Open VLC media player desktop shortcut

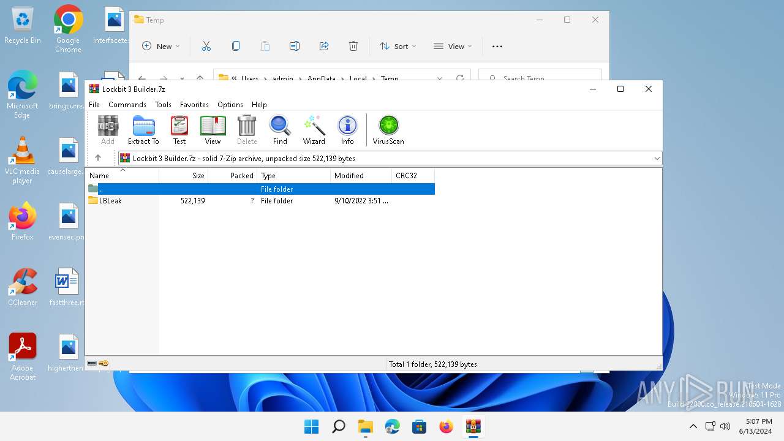point(22,160)
